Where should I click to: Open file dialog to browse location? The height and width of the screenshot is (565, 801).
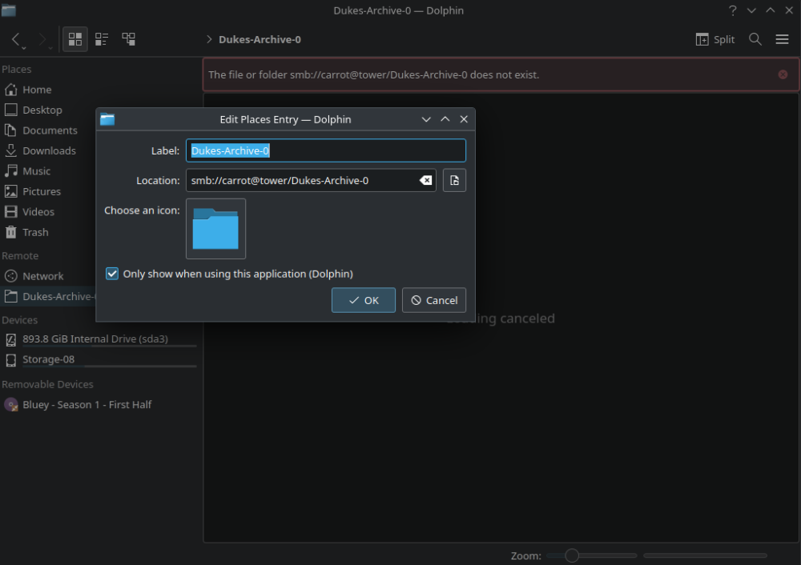click(454, 180)
